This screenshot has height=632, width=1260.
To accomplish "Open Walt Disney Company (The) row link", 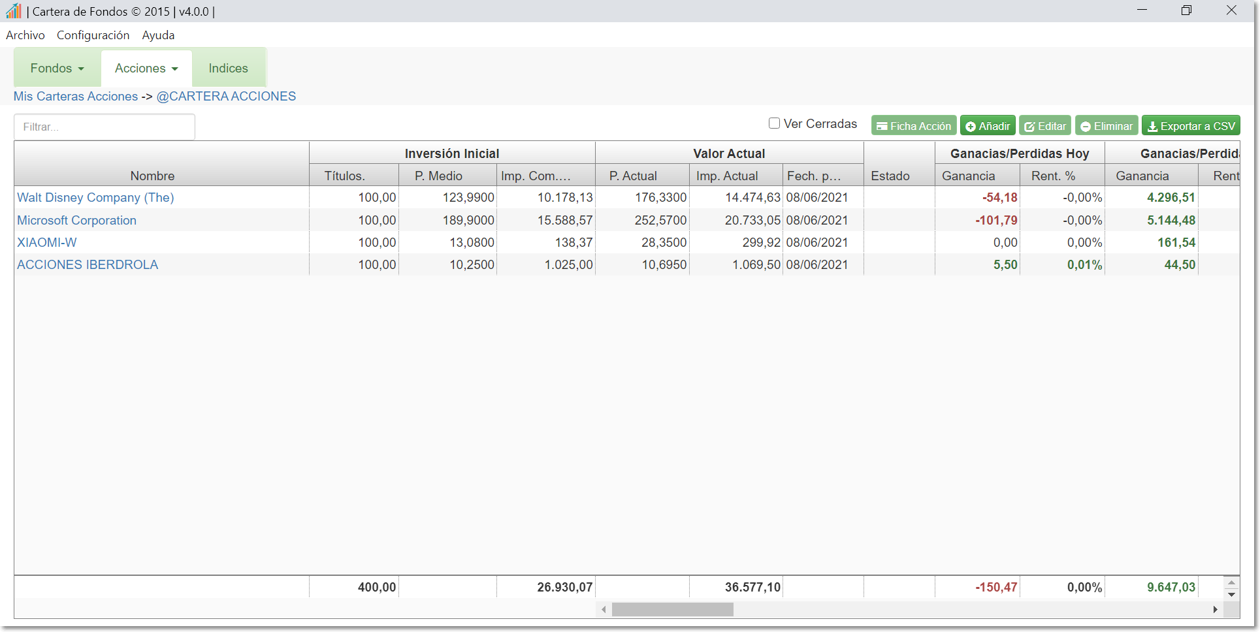I will tap(95, 198).
